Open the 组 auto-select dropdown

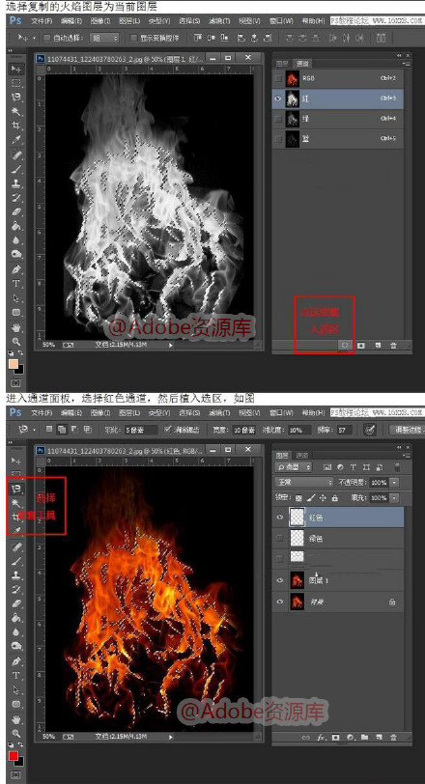coord(104,38)
